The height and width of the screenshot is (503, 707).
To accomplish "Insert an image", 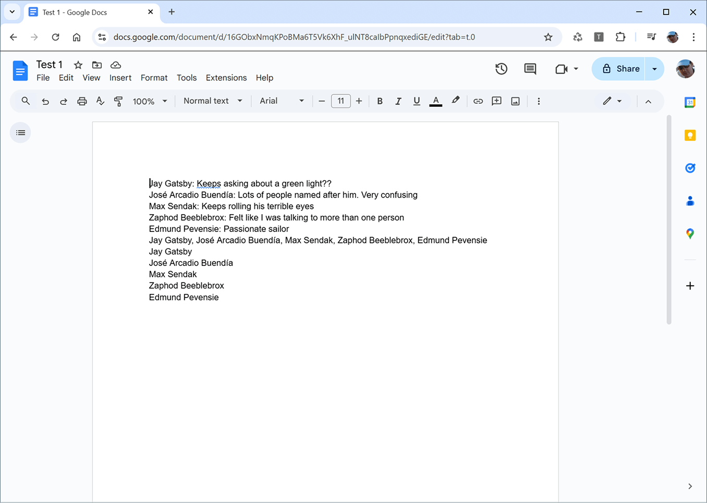I will pos(515,101).
